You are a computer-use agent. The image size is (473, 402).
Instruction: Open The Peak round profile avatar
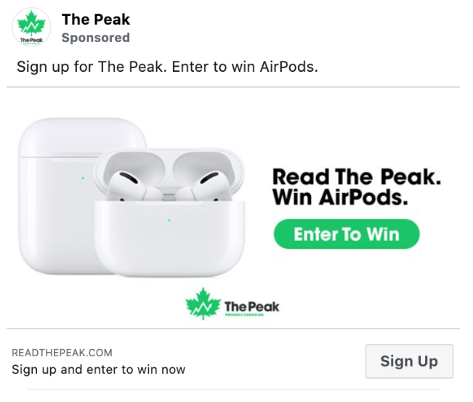[31, 28]
